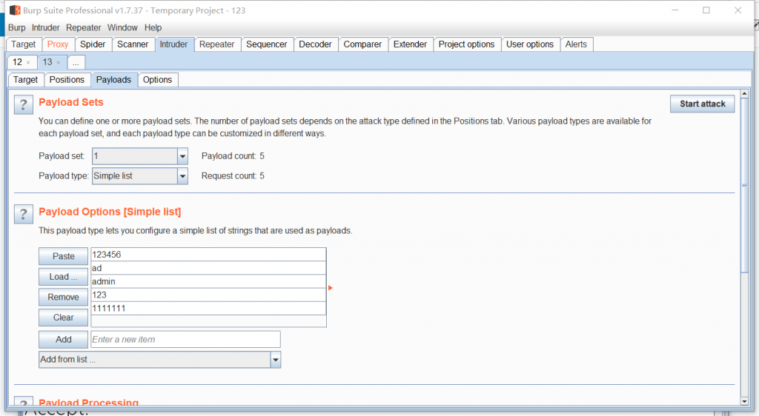The image size is (759, 416).
Task: Click the orange arrow marker beside payload list
Action: coord(330,288)
